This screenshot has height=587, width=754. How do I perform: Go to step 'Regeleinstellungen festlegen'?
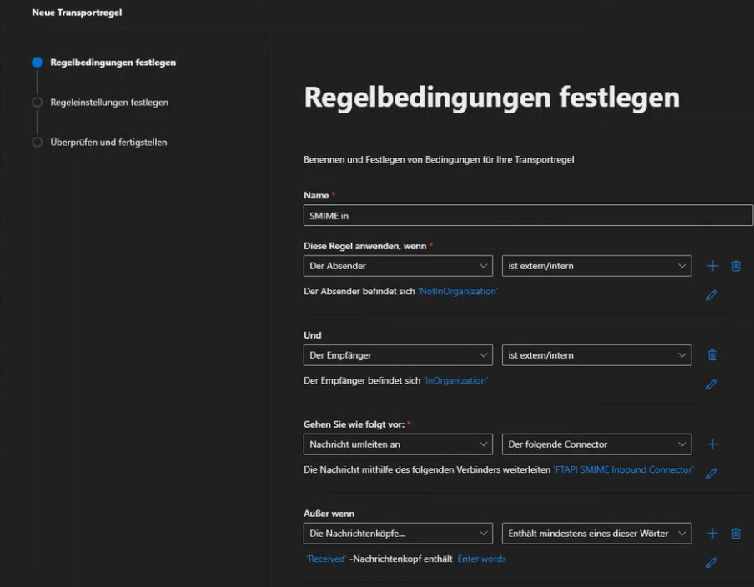tap(108, 103)
